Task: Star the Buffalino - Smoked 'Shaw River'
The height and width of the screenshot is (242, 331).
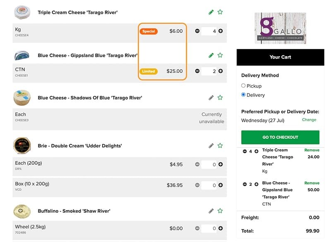Action: 220,211
